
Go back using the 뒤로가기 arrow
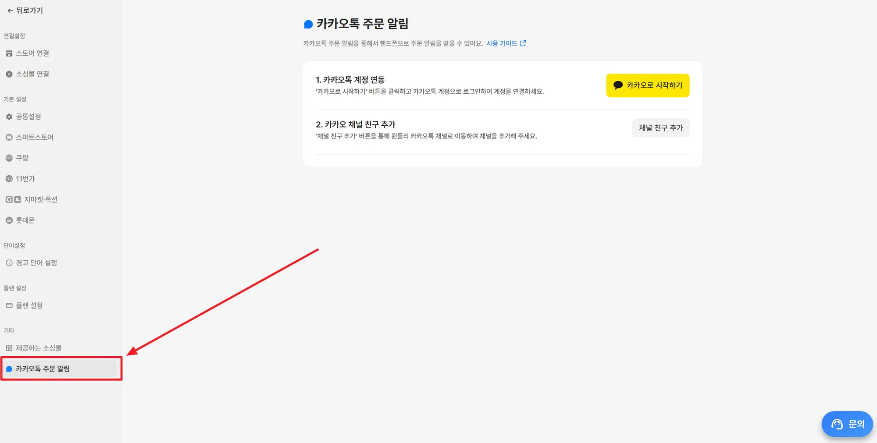point(24,10)
